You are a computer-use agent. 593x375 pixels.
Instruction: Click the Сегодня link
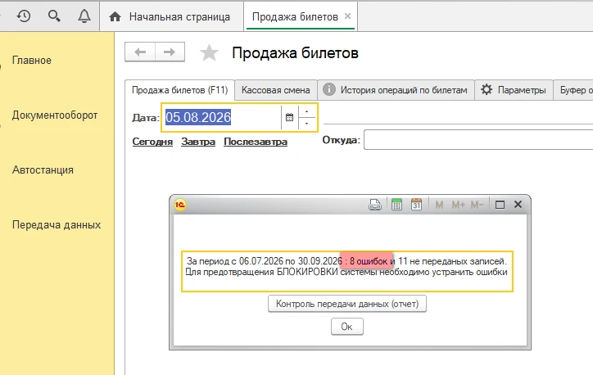pyautogui.click(x=152, y=142)
